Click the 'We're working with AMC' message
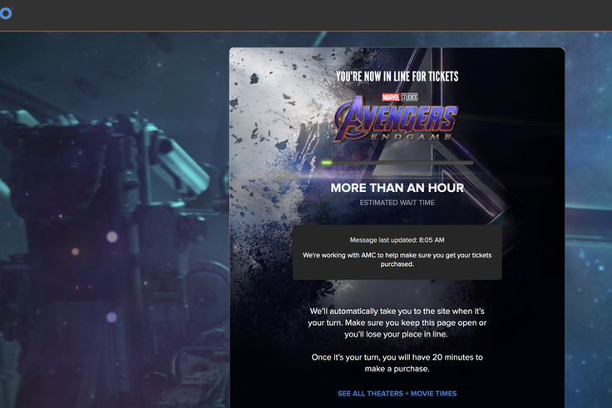612x408 pixels. click(x=397, y=259)
